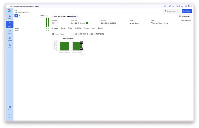The image size is (199, 128).
Task: Open the User profile menu
Action: [x=10, y=115]
